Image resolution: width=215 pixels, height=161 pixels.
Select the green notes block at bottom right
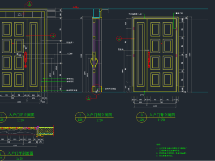coord(172,150)
